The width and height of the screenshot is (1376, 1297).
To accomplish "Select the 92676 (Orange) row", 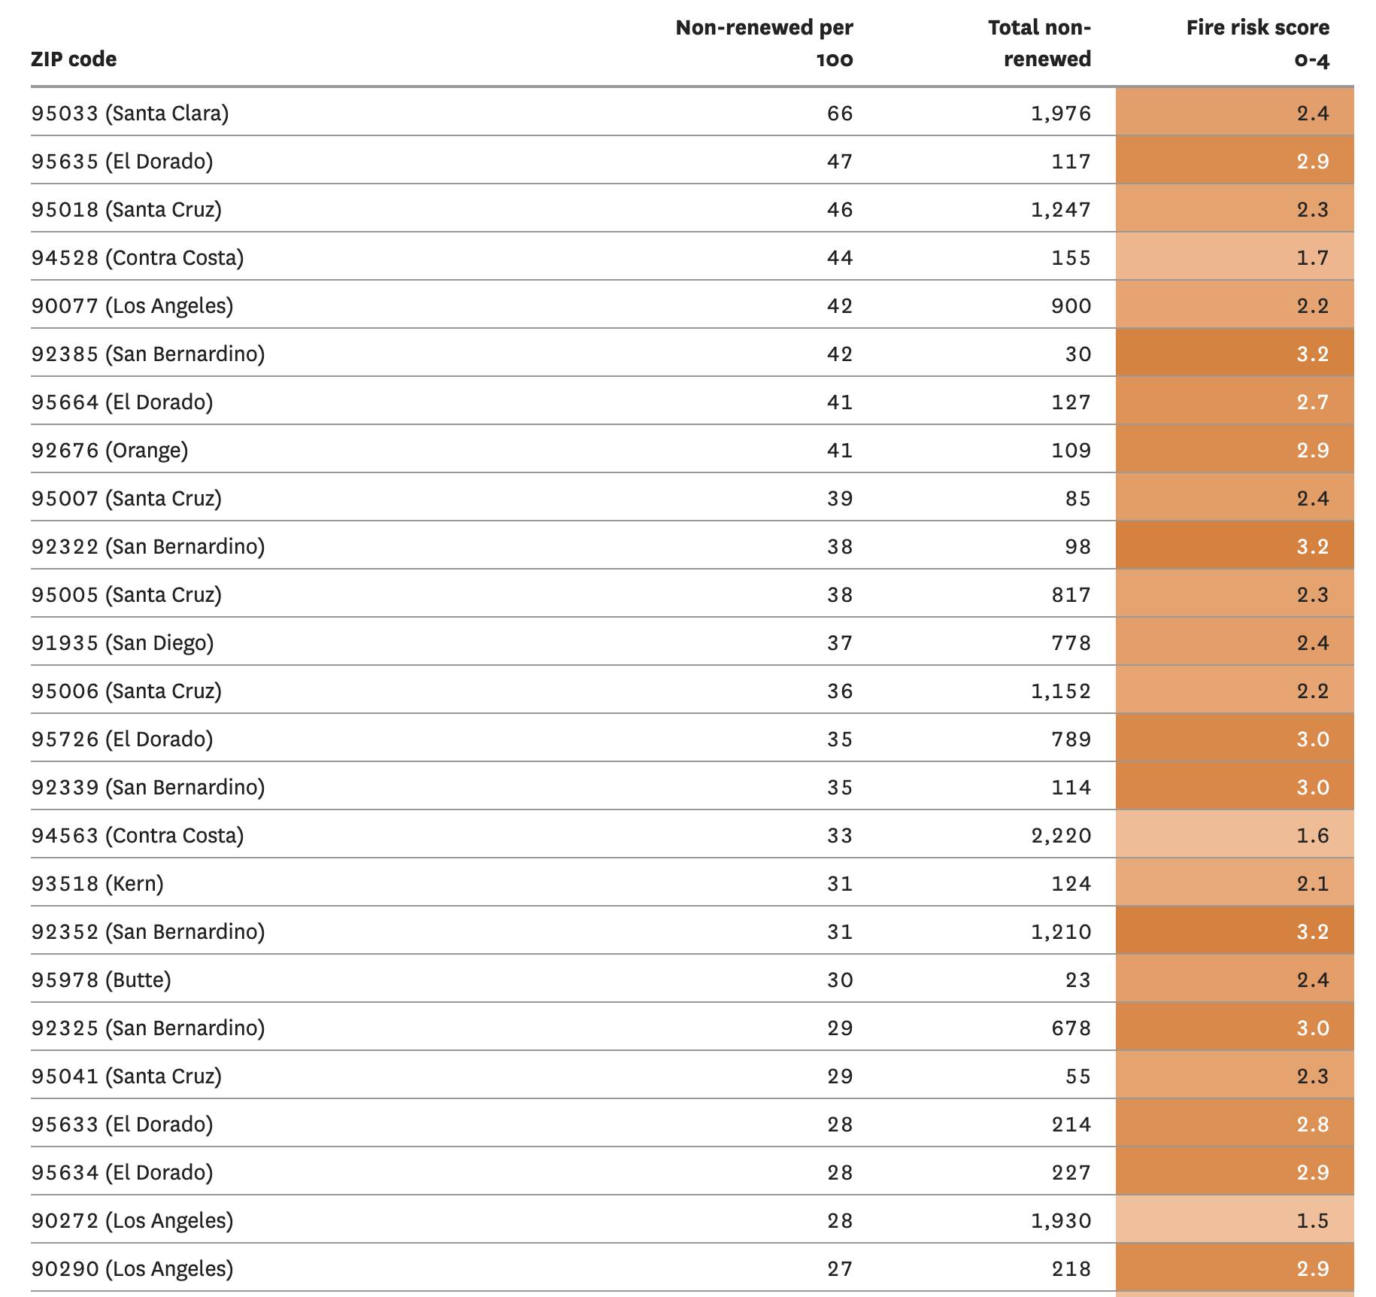I will tap(692, 449).
